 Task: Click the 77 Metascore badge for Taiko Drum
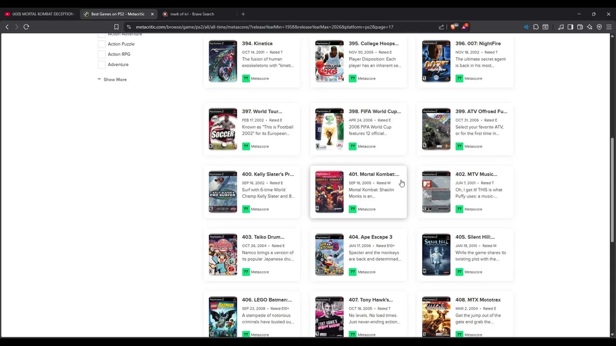[x=246, y=272]
